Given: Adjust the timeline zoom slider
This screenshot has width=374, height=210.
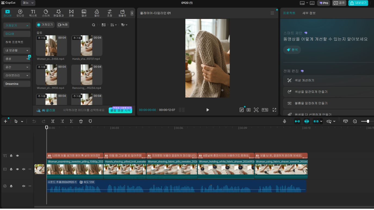Looking at the screenshot, I should (x=367, y=121).
